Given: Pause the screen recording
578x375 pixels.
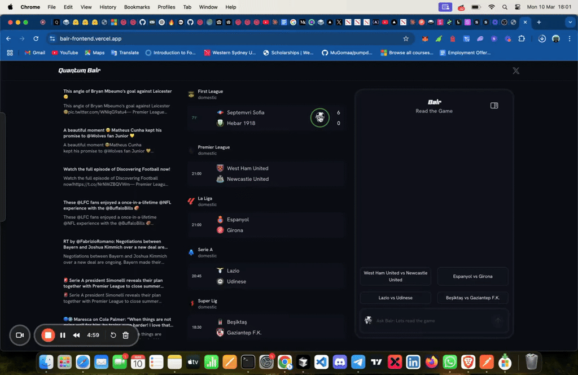Looking at the screenshot, I should click(63, 335).
